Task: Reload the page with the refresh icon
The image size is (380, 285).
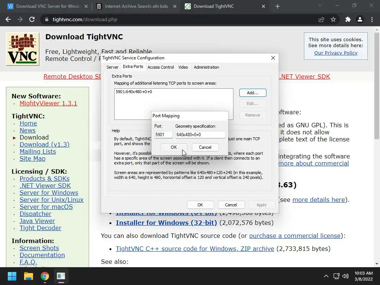Action: (x=32, y=19)
